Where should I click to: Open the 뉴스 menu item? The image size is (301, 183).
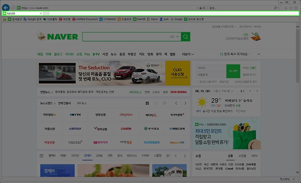(x=113, y=54)
